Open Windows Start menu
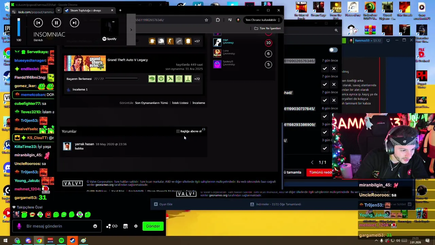This screenshot has height=245, width=435. (x=5, y=241)
